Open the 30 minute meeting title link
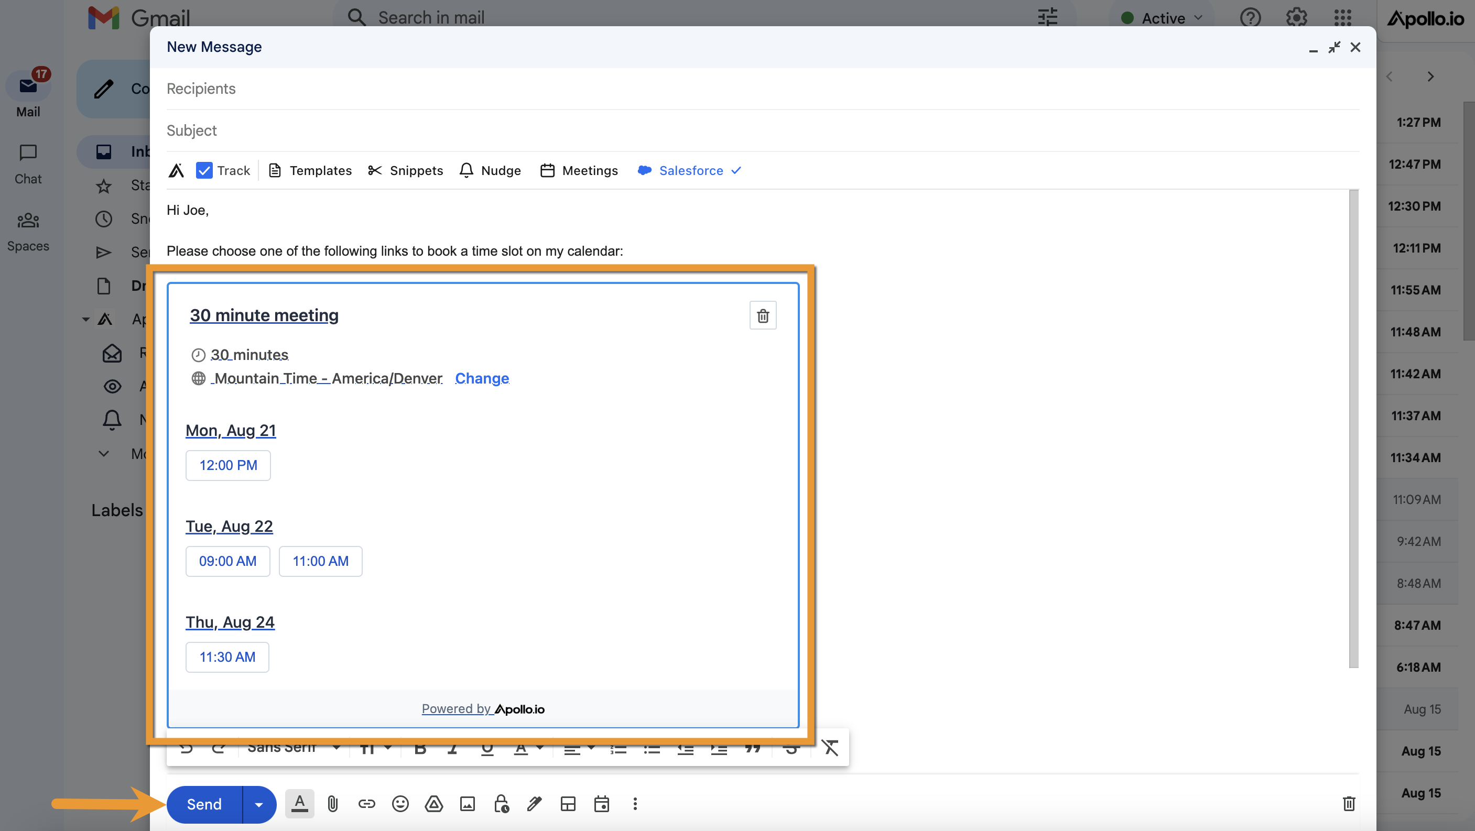This screenshot has height=831, width=1475. point(264,315)
